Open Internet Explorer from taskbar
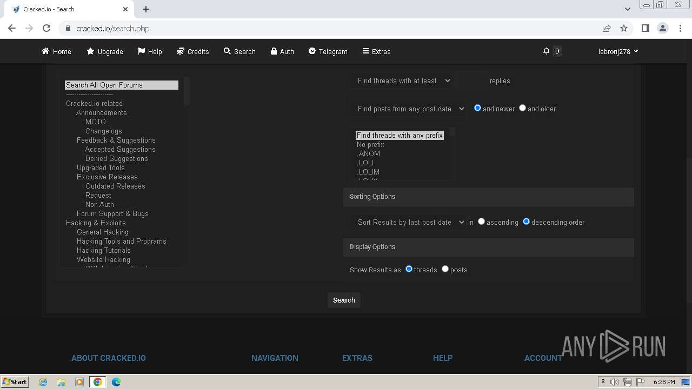Image resolution: width=692 pixels, height=389 pixels. pyautogui.click(x=43, y=382)
